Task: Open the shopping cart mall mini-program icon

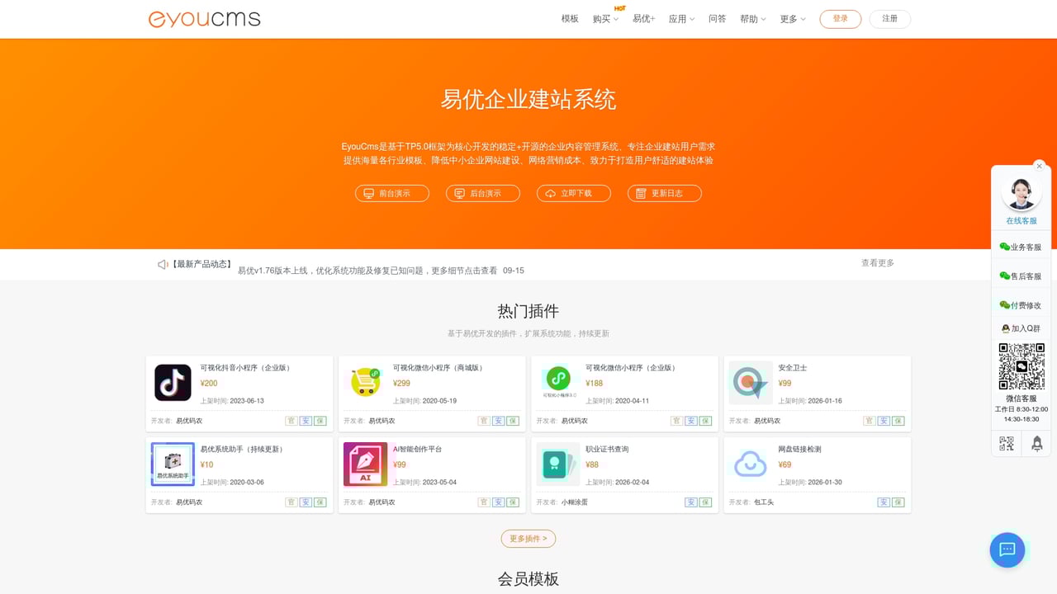Action: pyautogui.click(x=365, y=382)
